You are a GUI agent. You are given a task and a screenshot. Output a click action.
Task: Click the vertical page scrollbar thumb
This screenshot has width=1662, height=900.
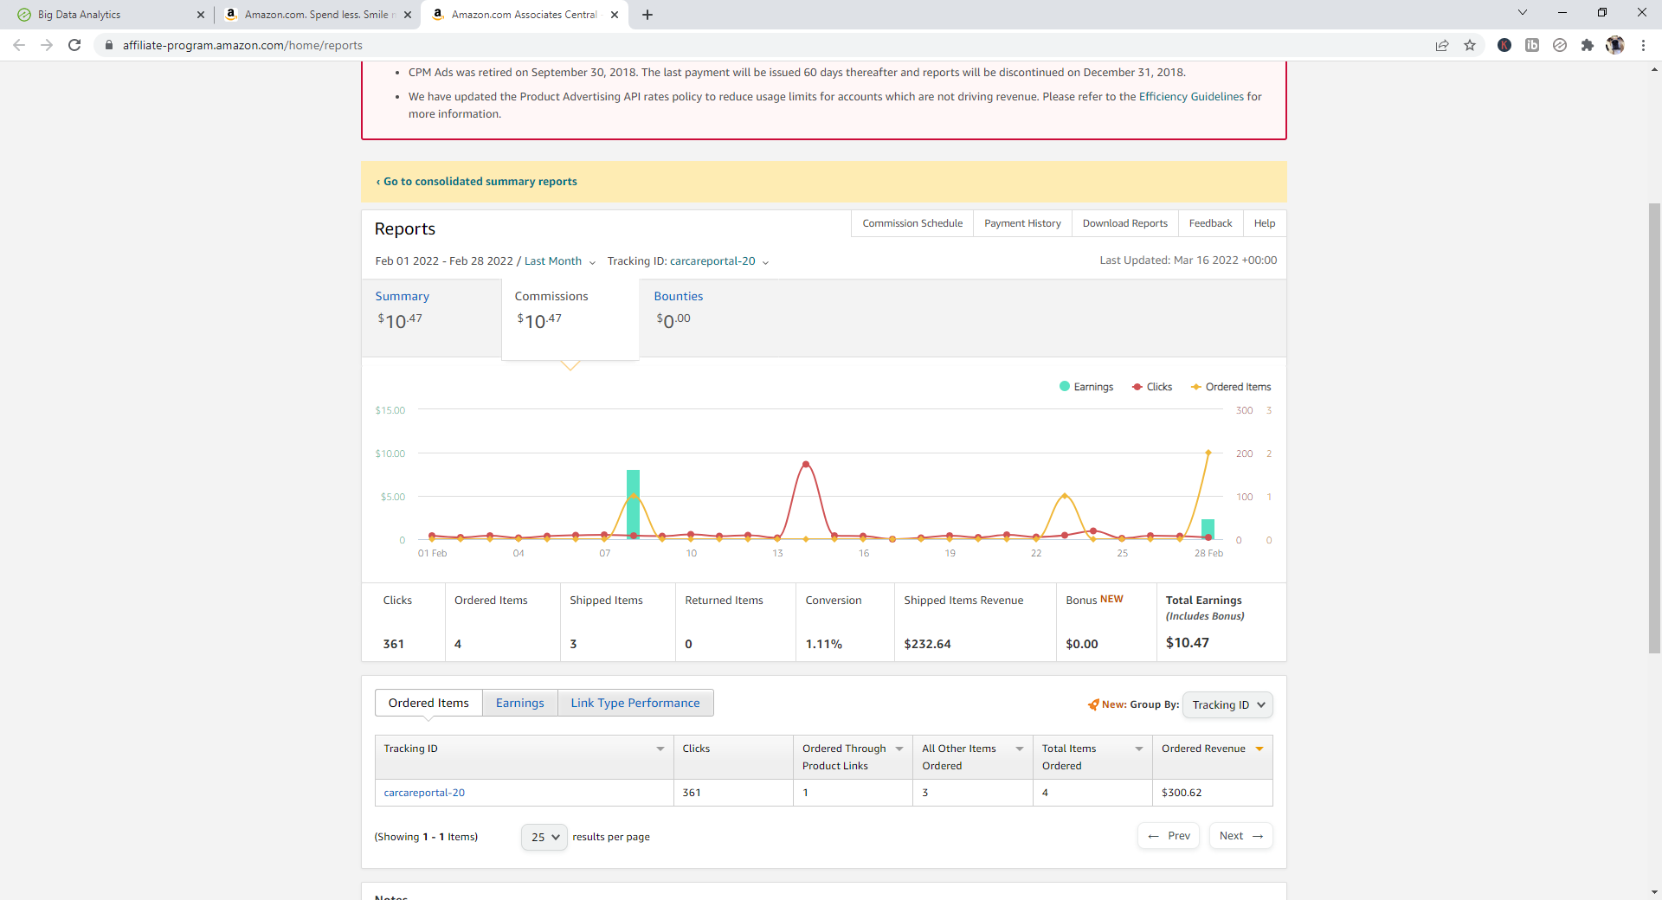[1654, 428]
